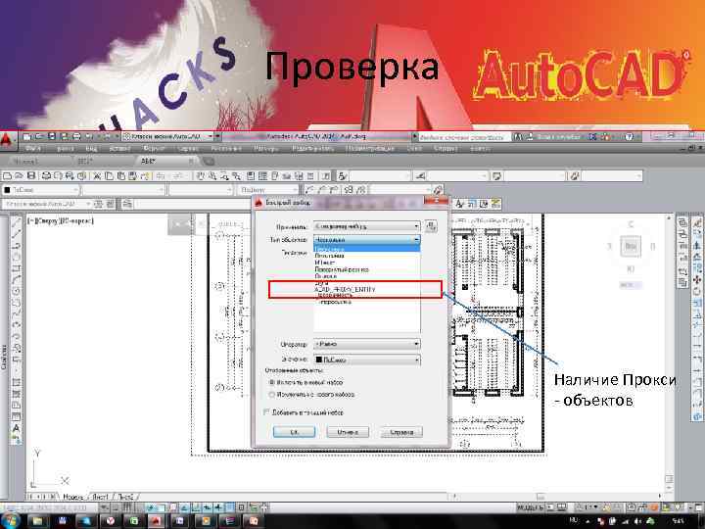
Task: Open Windows Start button
Action: [10, 521]
